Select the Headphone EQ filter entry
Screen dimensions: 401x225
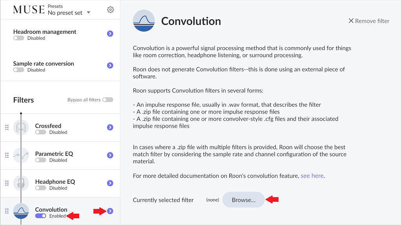point(55,182)
